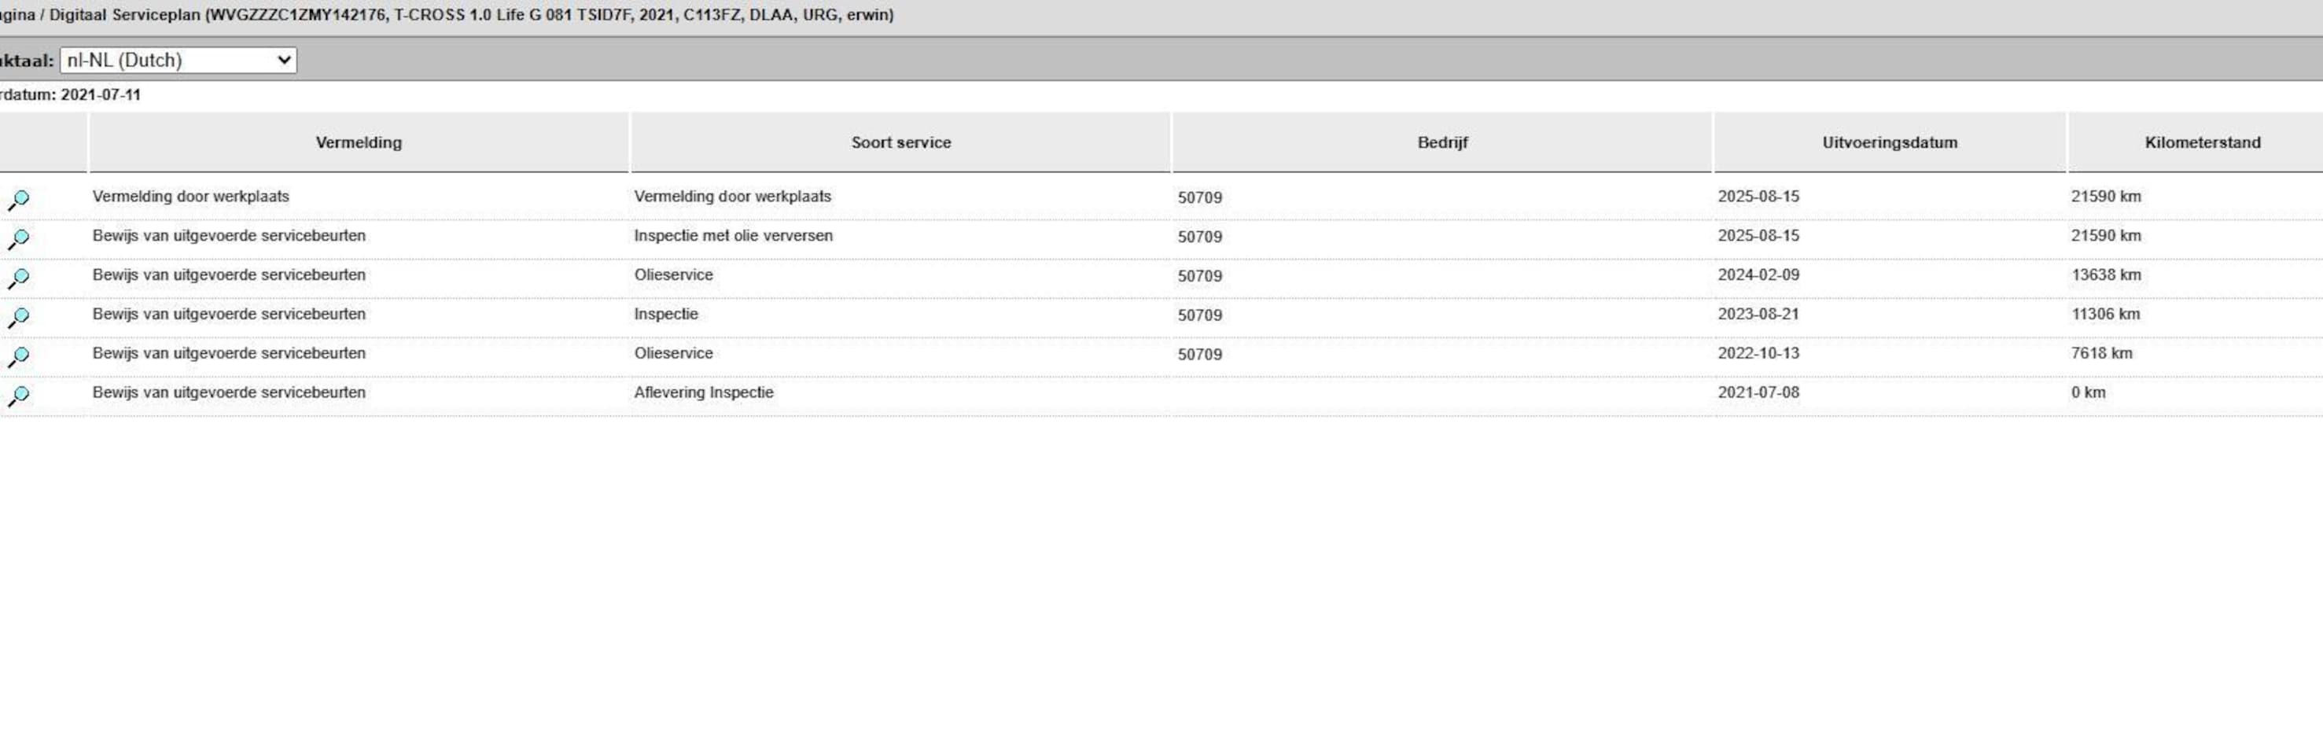Open details for the Vermelding door werkplaats entry

[18, 199]
